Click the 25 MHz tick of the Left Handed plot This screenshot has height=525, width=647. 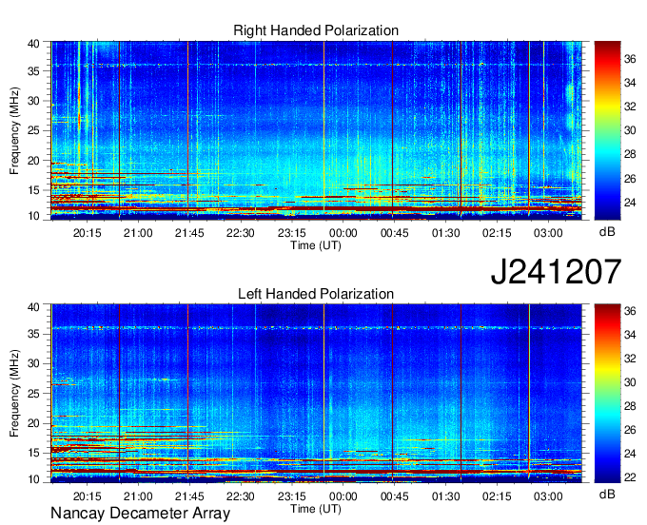point(33,394)
